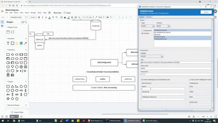Search shapes with the magnifier icon

coord(26,22)
